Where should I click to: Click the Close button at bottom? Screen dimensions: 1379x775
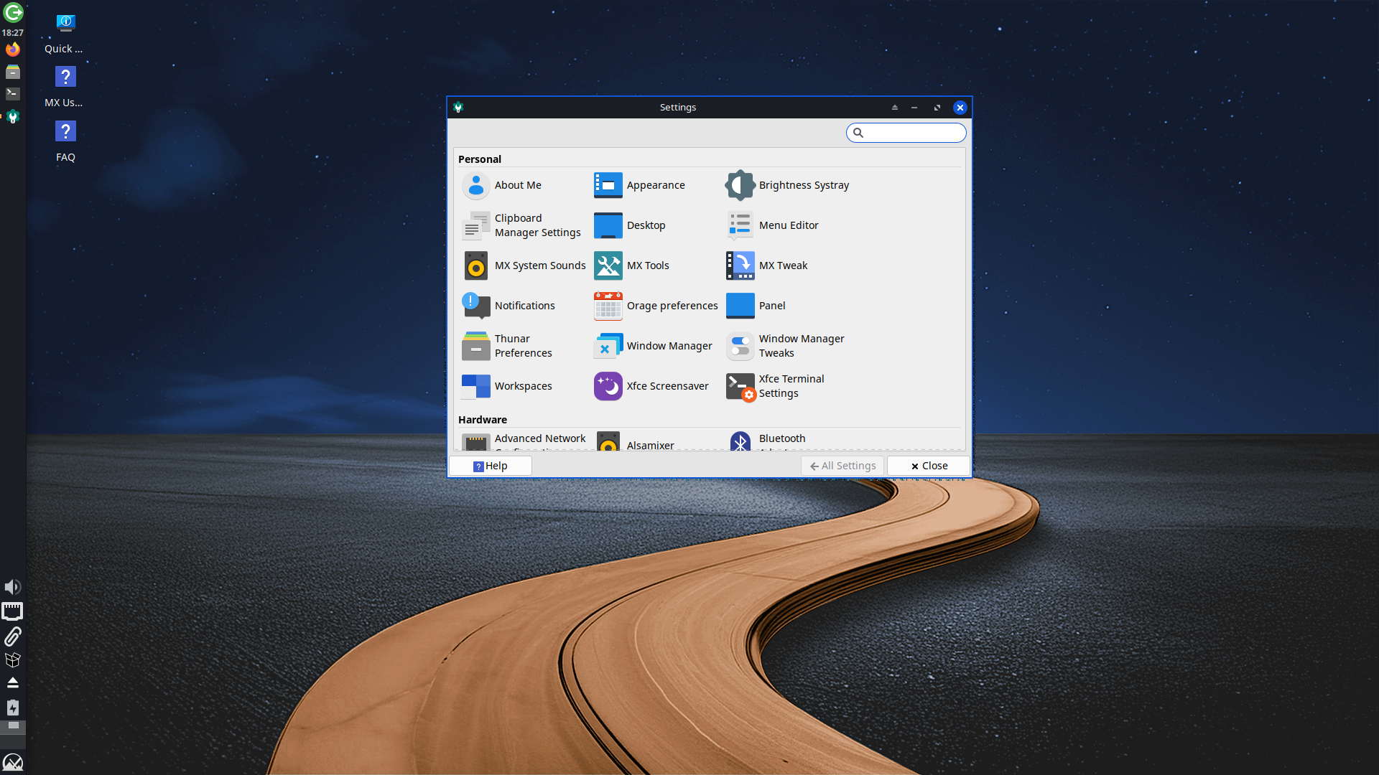929,466
